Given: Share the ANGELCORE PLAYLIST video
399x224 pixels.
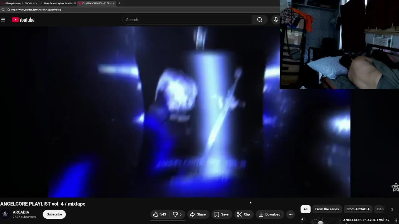Looking at the screenshot, I should [x=198, y=214].
